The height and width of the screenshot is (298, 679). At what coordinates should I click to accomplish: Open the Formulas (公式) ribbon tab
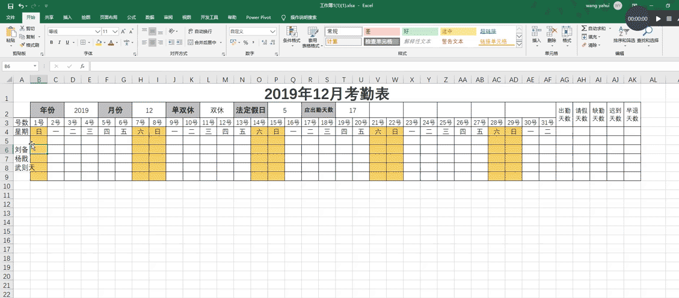[x=131, y=18]
